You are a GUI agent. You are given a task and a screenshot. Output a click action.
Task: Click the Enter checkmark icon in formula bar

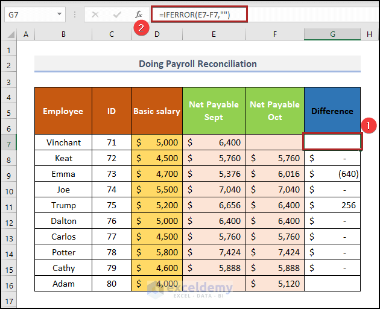tap(116, 14)
